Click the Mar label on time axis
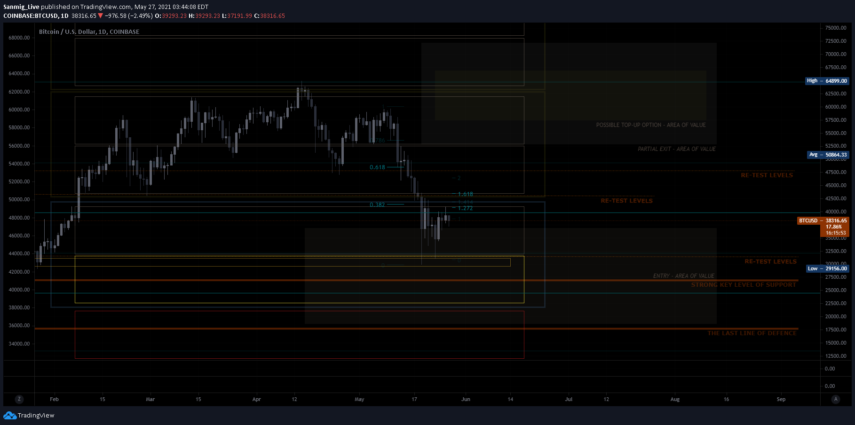The image size is (855, 425). (x=150, y=399)
